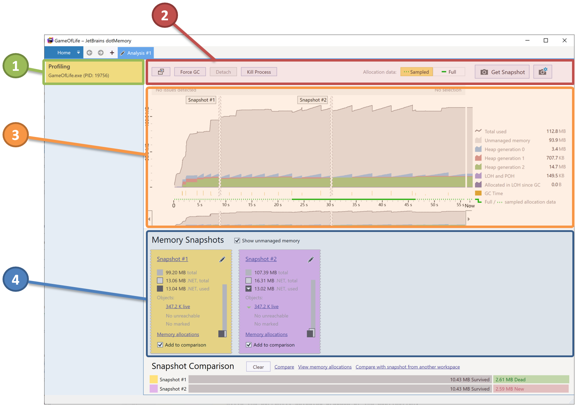Kill the profiled process
This screenshot has height=407, width=577.
(x=259, y=72)
